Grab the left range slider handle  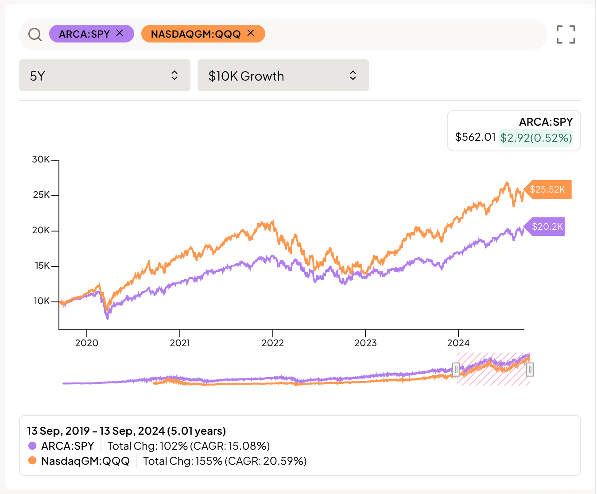[456, 369]
